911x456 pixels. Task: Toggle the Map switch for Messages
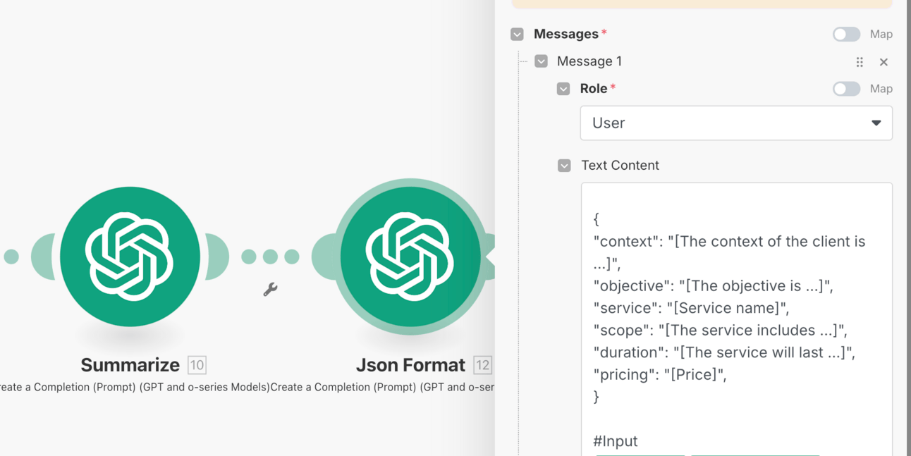tap(846, 34)
